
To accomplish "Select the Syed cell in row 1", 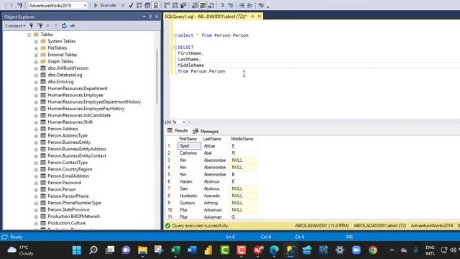I will (x=189, y=146).
